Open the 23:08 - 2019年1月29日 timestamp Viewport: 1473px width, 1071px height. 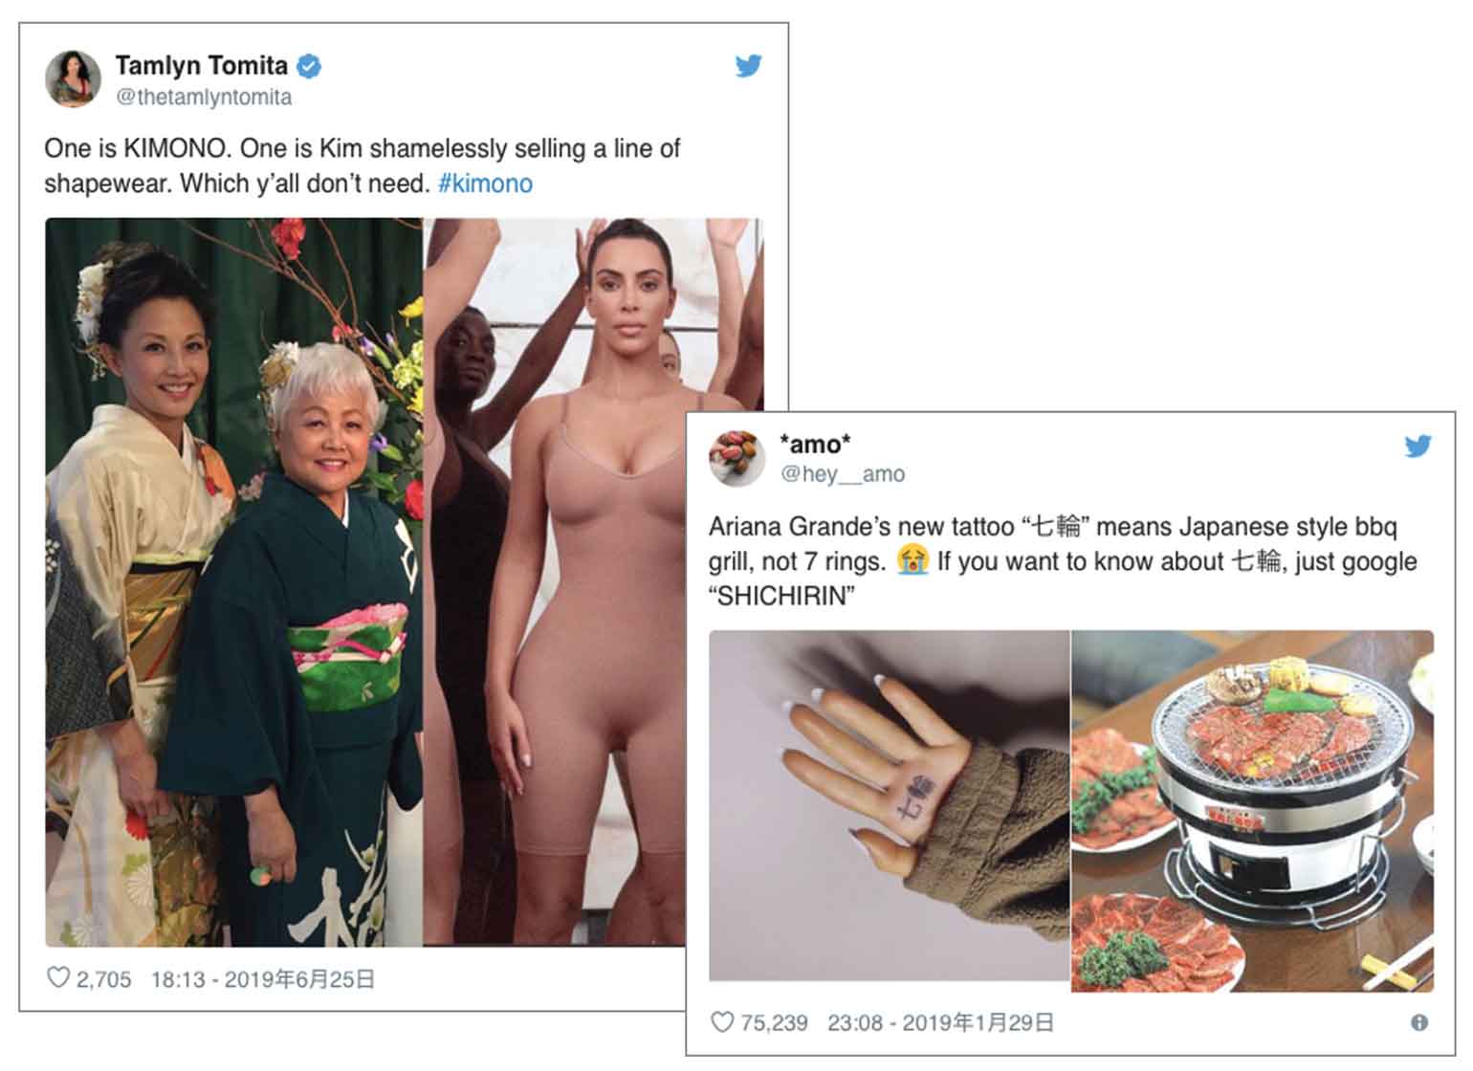(x=940, y=1023)
